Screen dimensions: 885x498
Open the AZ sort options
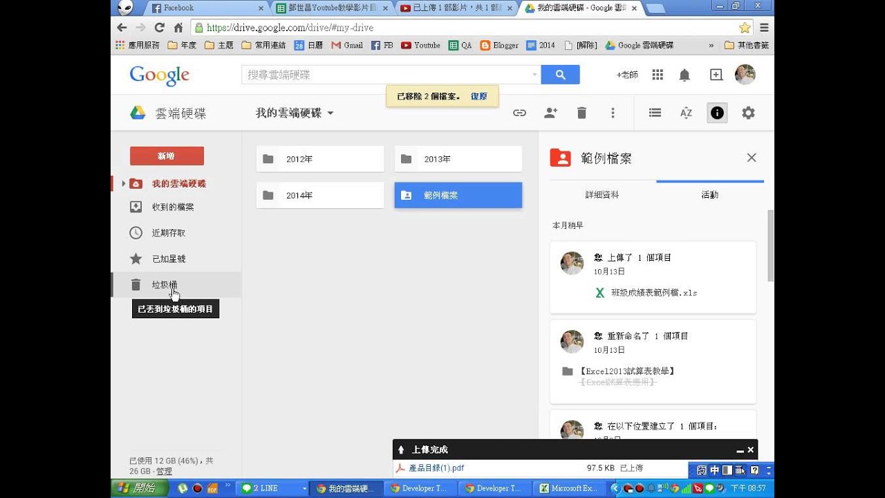point(686,113)
